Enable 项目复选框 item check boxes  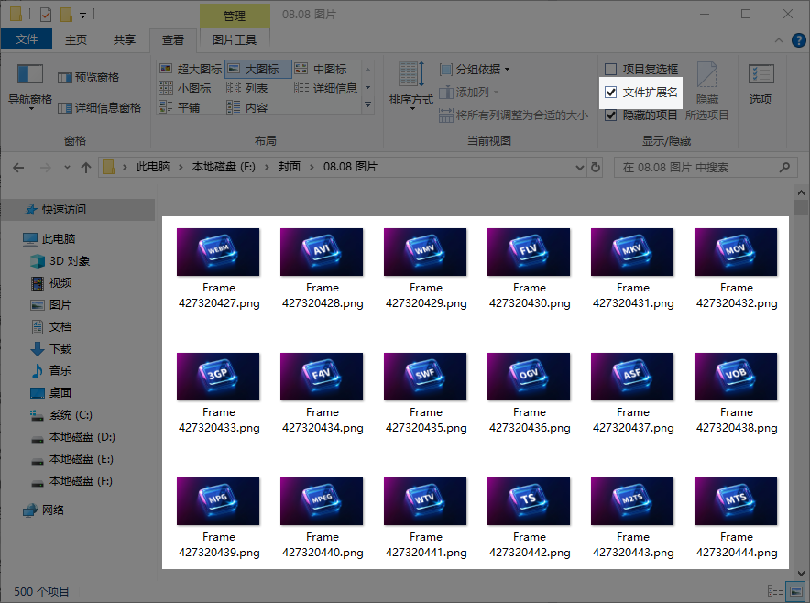coord(641,69)
